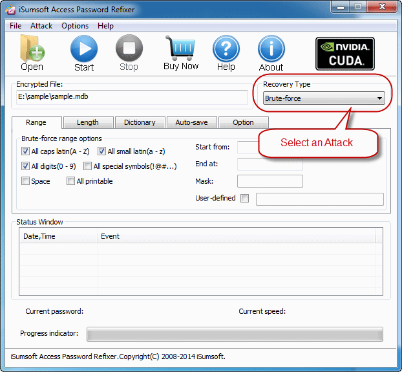Click the Mask input field
The height and width of the screenshot is (372, 402).
point(270,181)
